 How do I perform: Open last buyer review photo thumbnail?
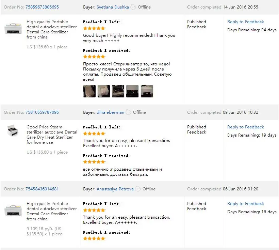click(x=147, y=91)
